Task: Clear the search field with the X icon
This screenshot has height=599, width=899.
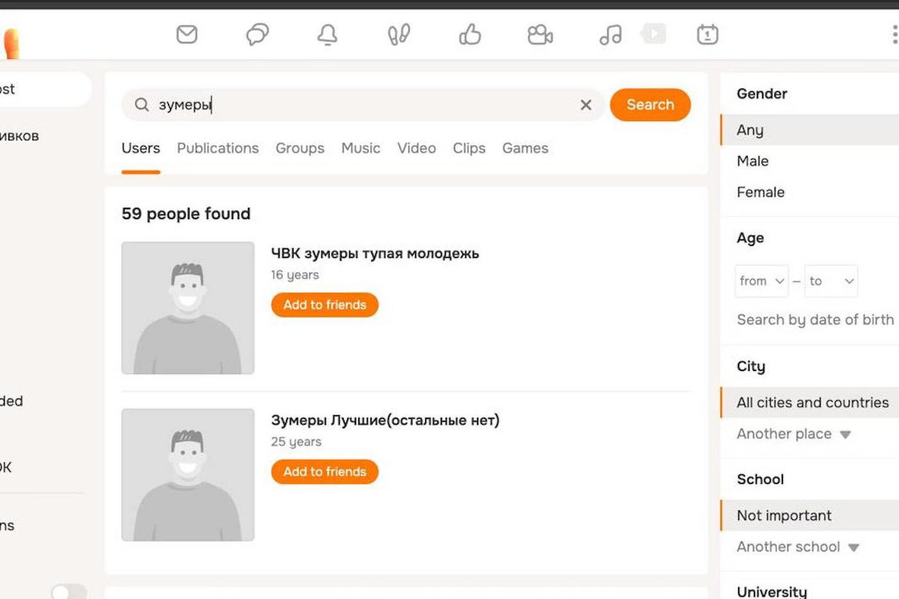Action: (x=585, y=105)
